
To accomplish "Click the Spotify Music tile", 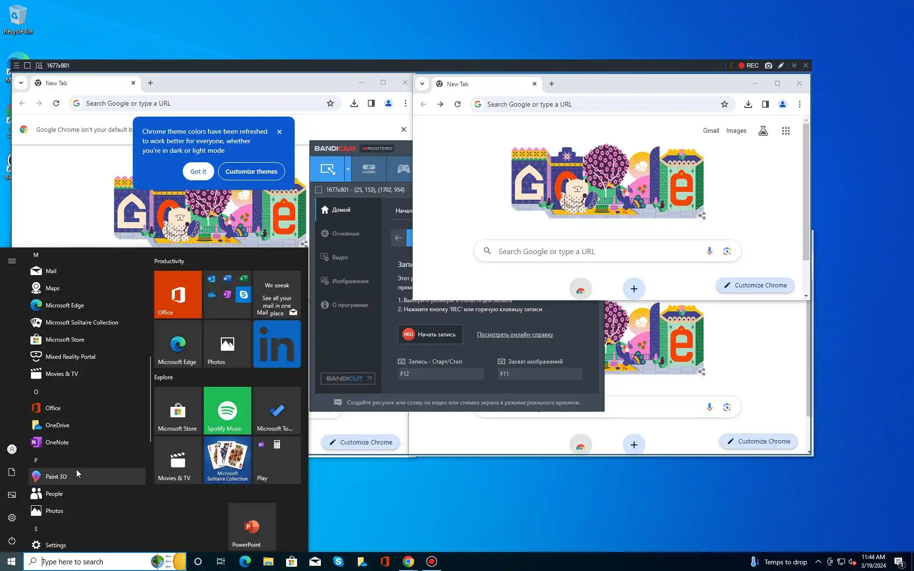I will pos(227,410).
